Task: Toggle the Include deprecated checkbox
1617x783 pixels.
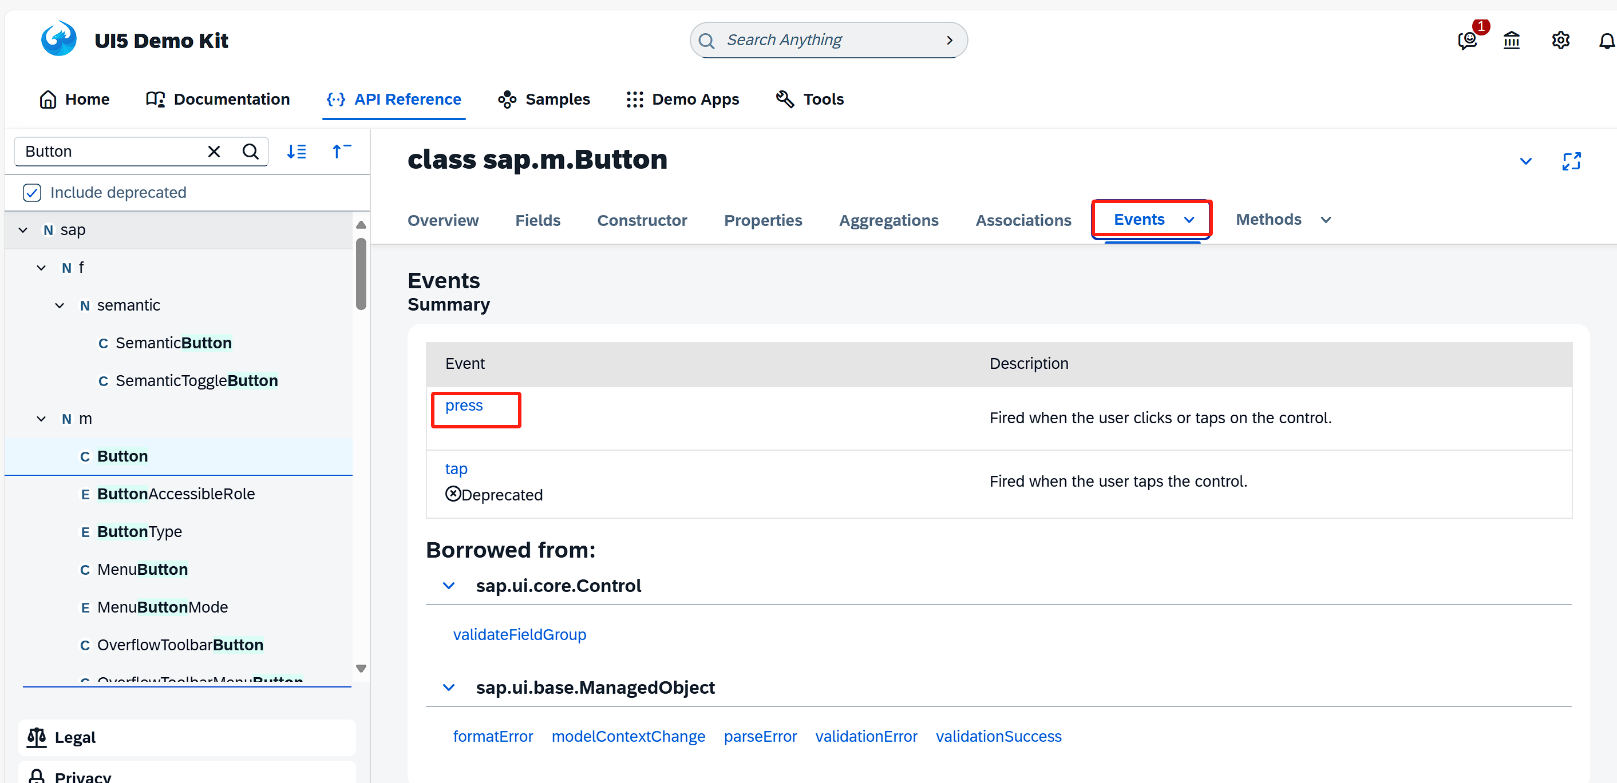Action: click(x=32, y=193)
